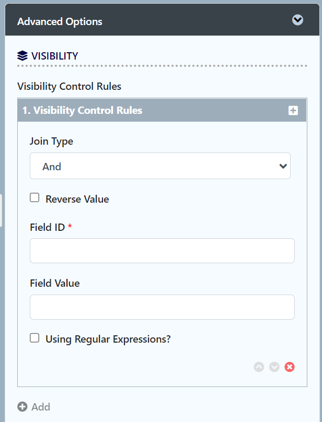Move the visibility rule up with arrow icon

coord(259,367)
